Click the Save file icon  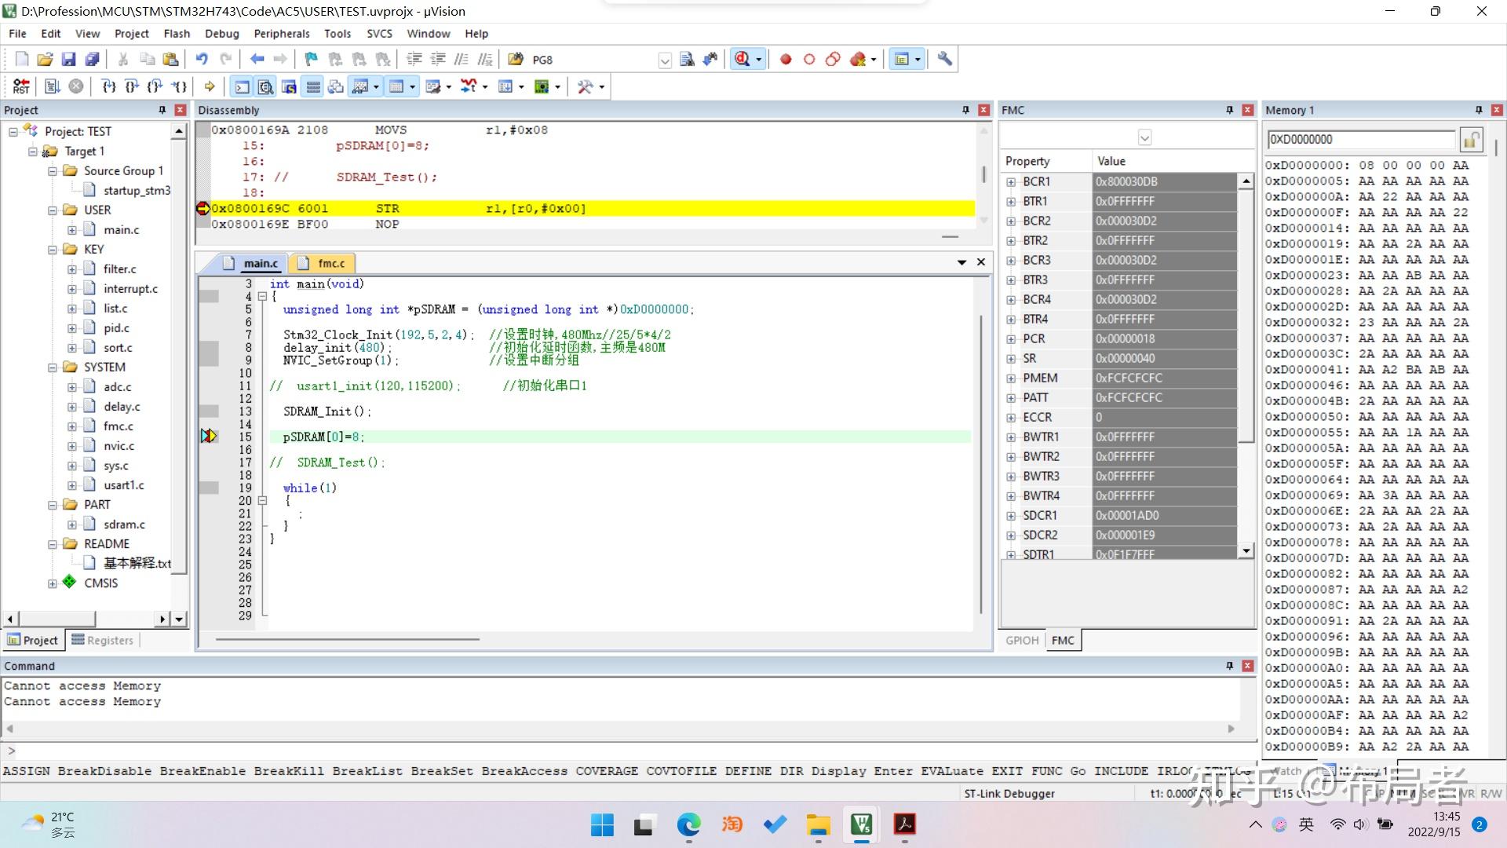[x=68, y=59]
